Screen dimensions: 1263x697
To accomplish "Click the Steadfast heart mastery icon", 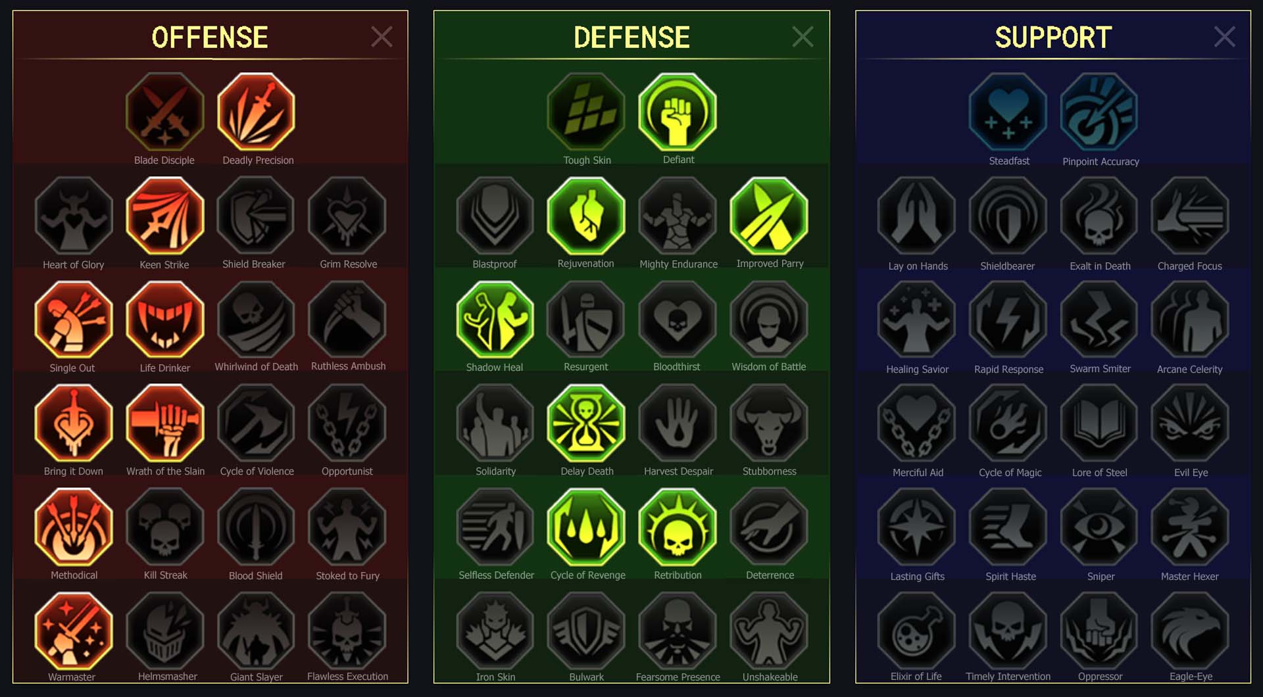I will [1008, 112].
